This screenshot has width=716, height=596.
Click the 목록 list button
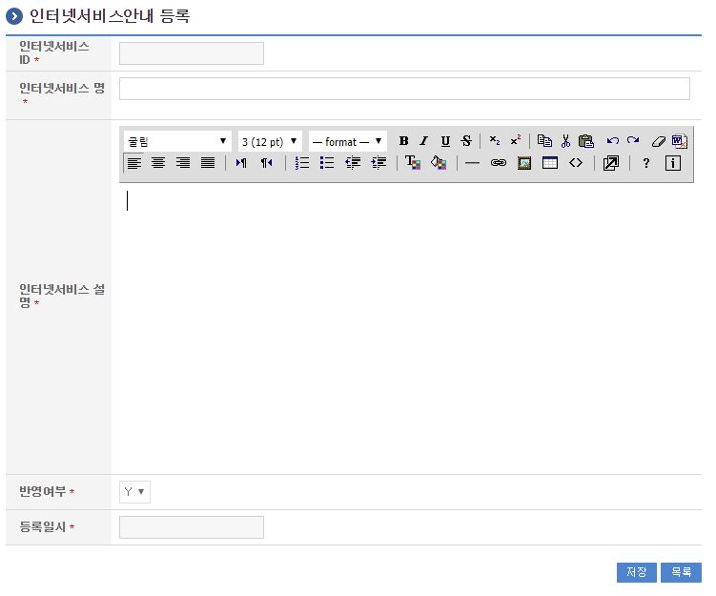click(681, 572)
